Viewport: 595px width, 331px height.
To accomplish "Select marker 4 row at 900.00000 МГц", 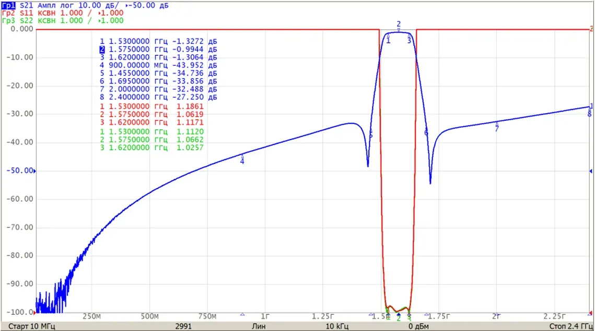I will point(158,65).
